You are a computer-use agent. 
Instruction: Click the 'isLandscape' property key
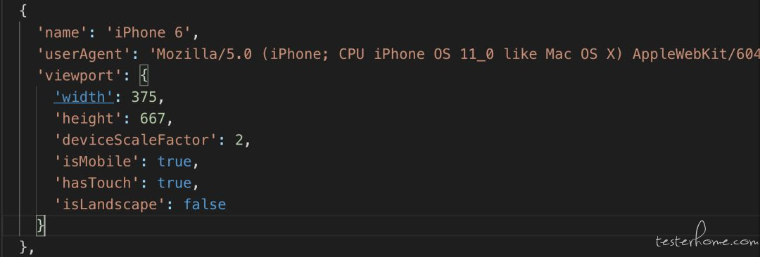pyautogui.click(x=110, y=204)
